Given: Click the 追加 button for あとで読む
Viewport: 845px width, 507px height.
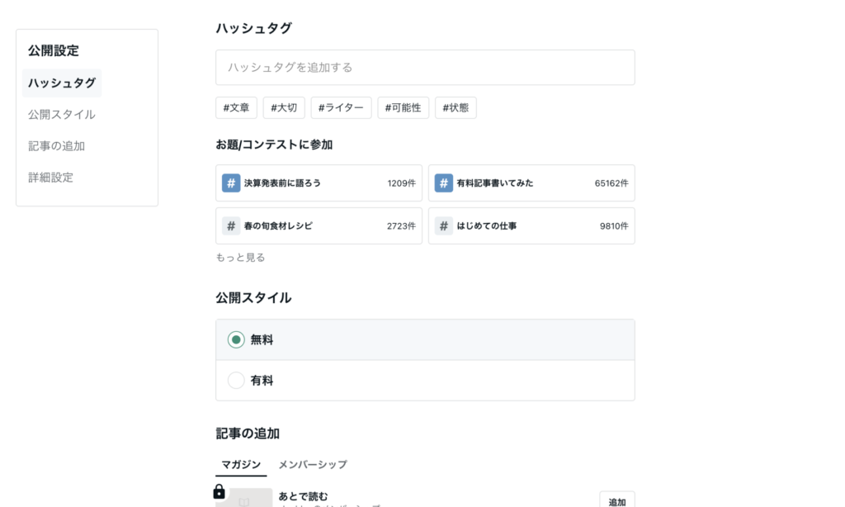Looking at the screenshot, I should [617, 500].
